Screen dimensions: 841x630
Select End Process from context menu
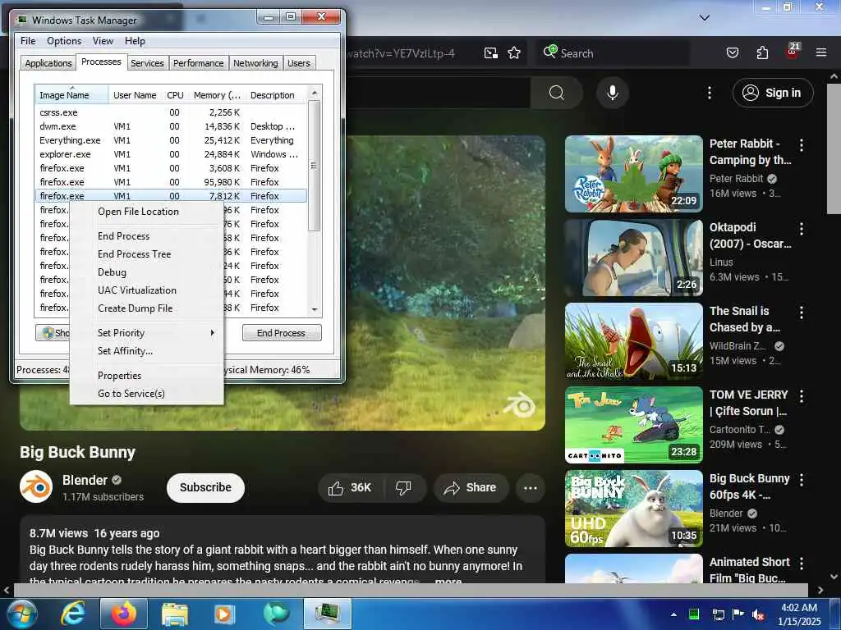click(x=123, y=236)
